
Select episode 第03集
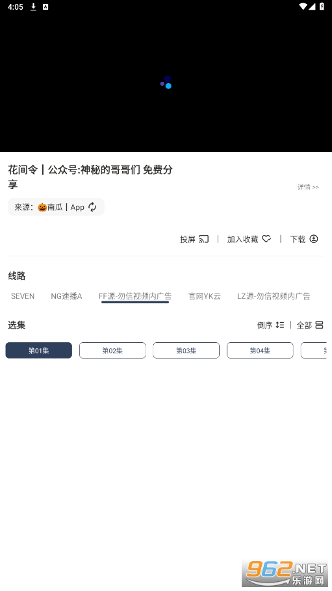click(x=186, y=350)
